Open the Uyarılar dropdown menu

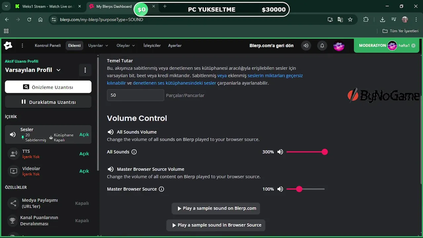tap(98, 46)
